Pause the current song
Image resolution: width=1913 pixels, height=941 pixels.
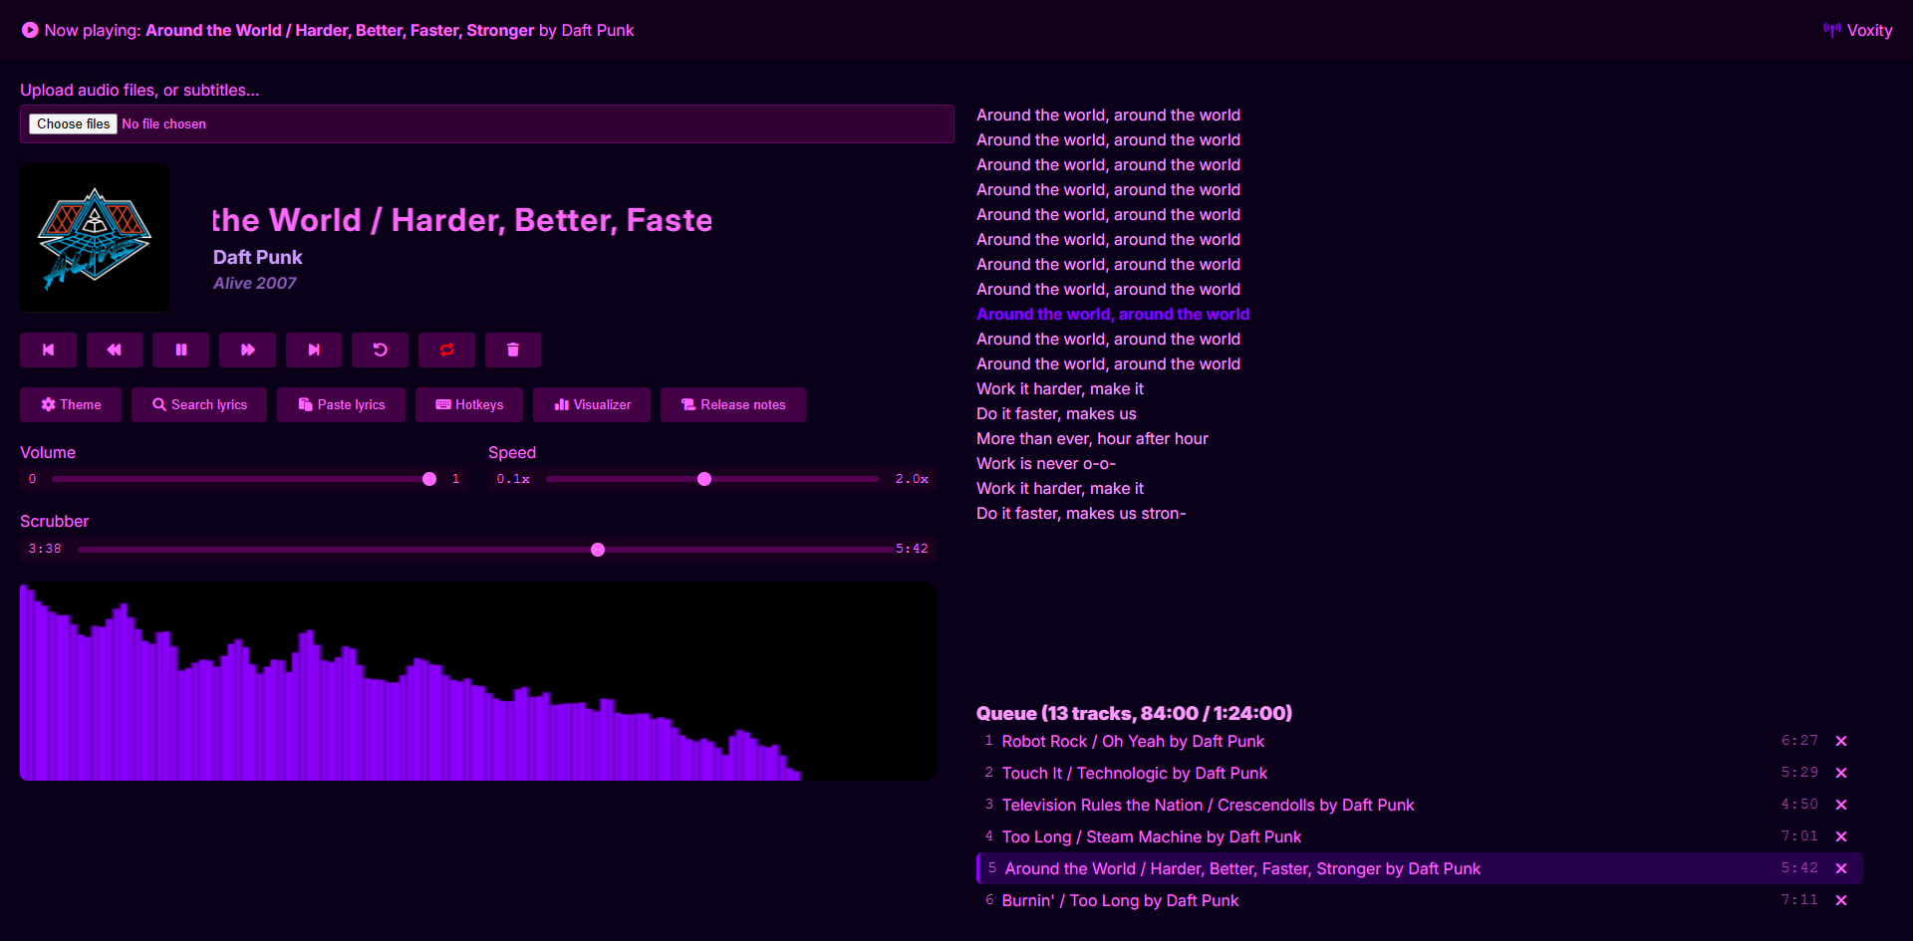[x=180, y=350]
